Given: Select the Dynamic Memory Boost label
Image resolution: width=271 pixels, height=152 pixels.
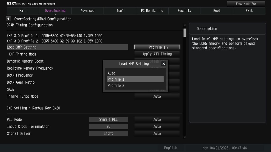Looking at the screenshot, I should point(25,61).
